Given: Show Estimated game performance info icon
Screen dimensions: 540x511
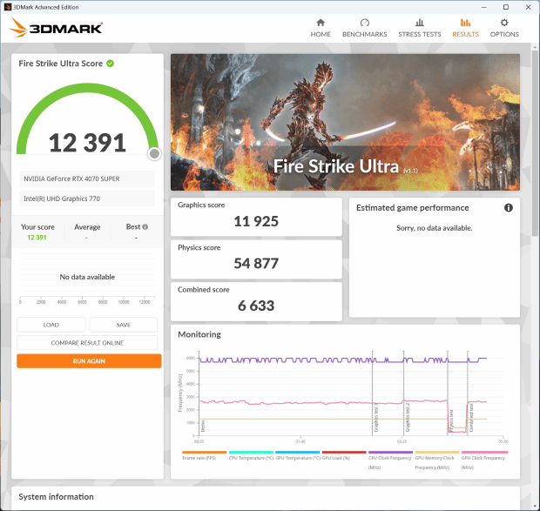Looking at the screenshot, I should 509,207.
